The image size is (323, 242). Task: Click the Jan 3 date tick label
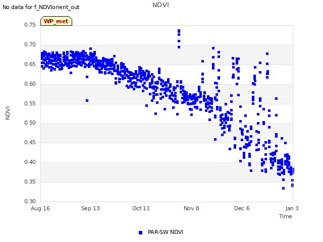pyautogui.click(x=292, y=208)
